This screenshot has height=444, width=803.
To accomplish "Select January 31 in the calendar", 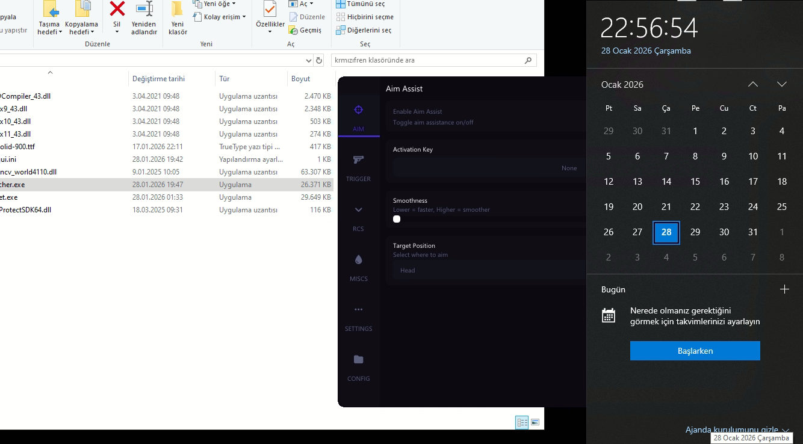I will [x=753, y=232].
